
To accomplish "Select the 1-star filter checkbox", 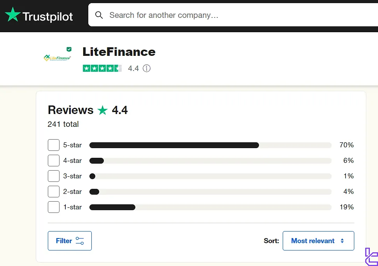I will 54,207.
